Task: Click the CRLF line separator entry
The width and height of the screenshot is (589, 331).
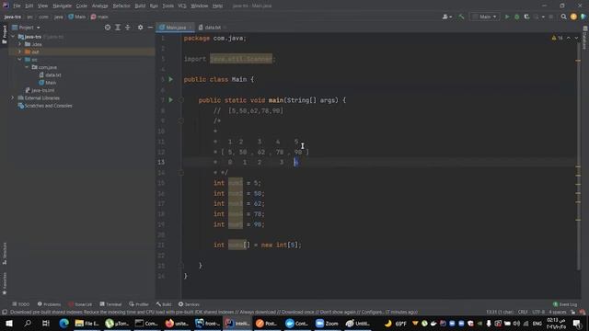Action: coord(523,313)
